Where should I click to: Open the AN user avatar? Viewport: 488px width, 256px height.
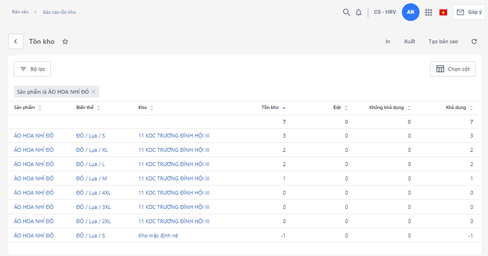(x=410, y=12)
